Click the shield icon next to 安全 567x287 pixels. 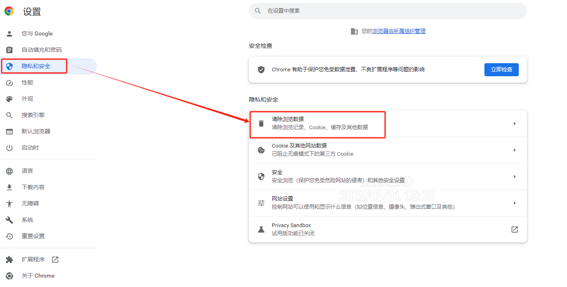pyautogui.click(x=261, y=177)
